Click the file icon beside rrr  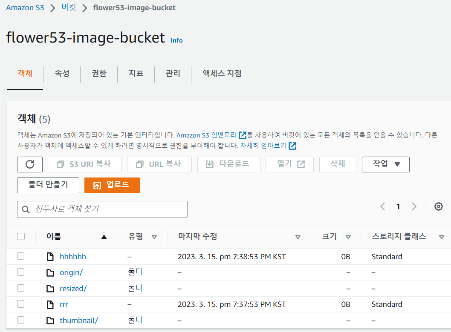point(50,304)
